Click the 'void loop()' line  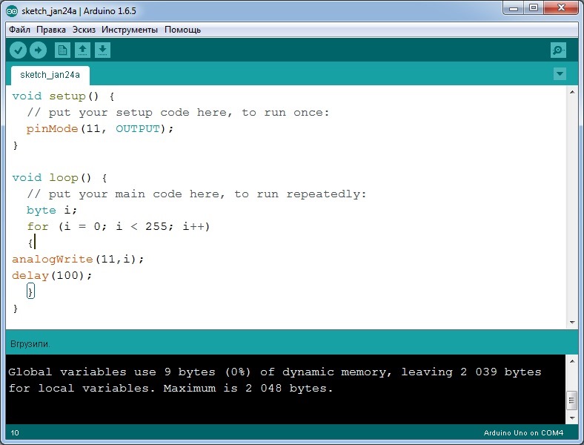(x=59, y=178)
